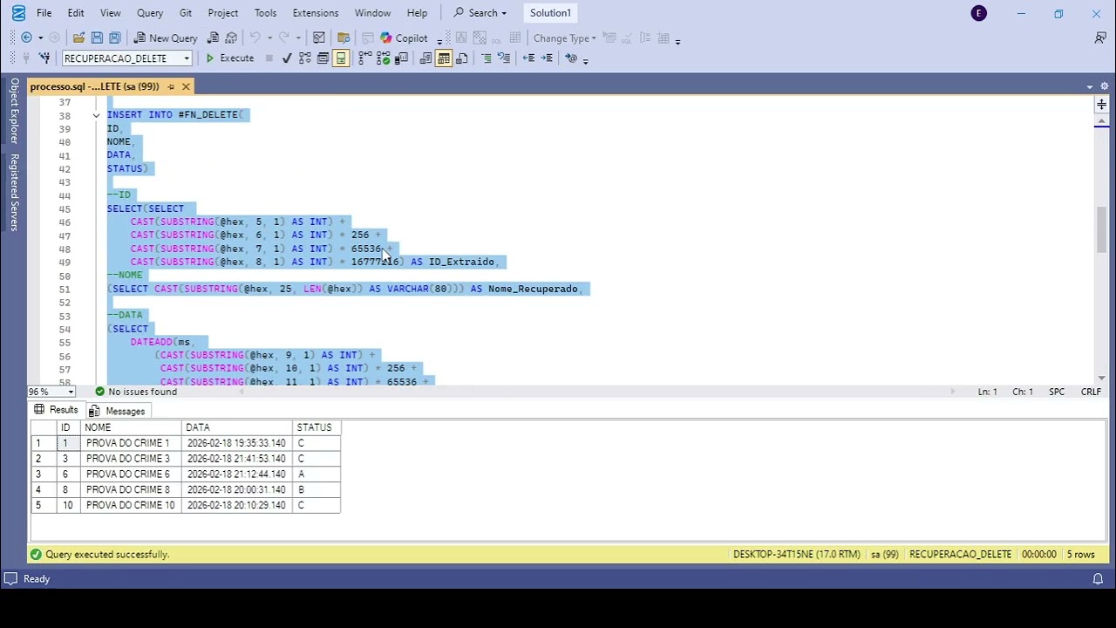Select cell PROVA DO CRIME 6

pos(131,474)
